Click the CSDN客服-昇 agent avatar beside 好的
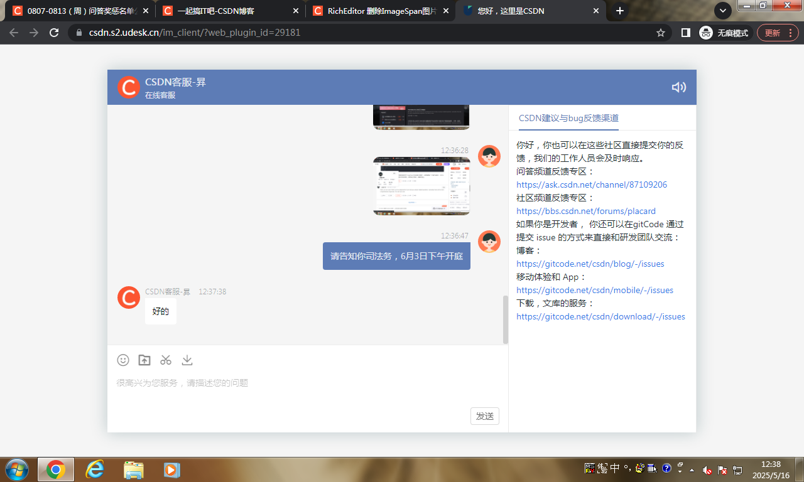 click(129, 297)
